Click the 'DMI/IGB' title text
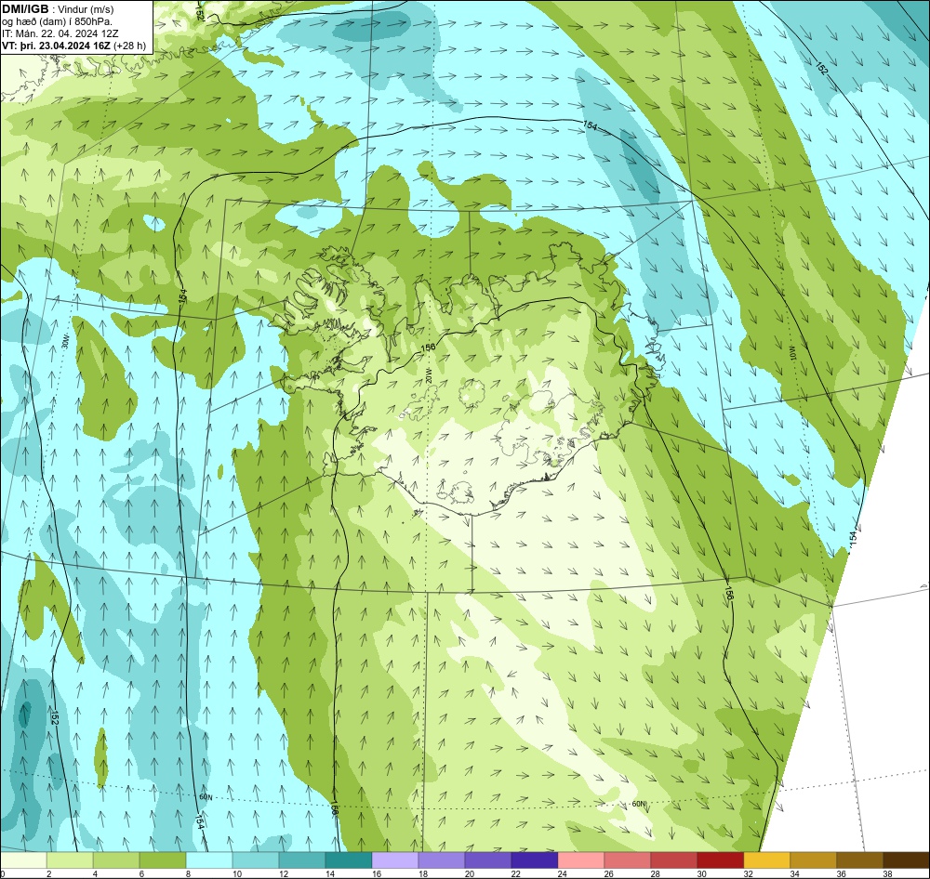 [25, 8]
